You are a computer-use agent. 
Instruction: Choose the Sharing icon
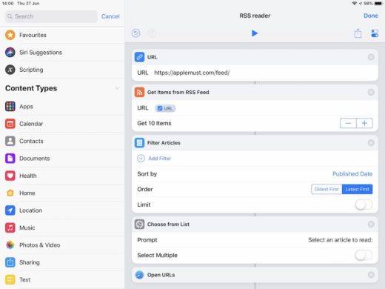pyautogui.click(x=10, y=262)
